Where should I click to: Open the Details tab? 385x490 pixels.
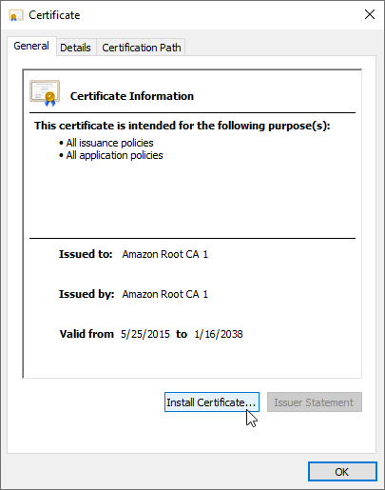(75, 48)
